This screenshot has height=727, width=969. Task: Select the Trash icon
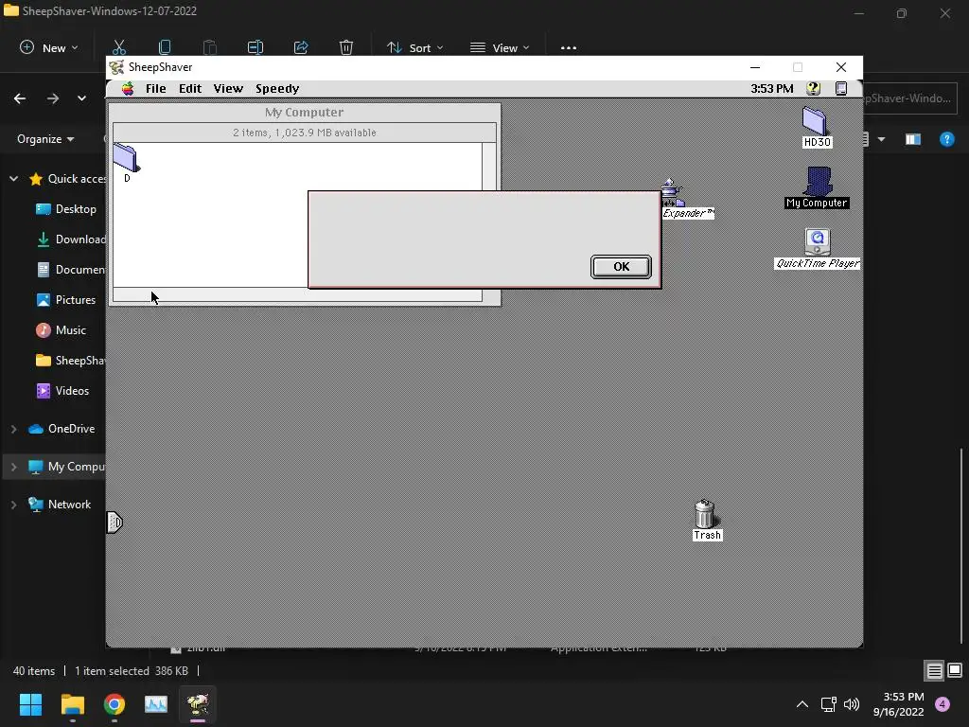pos(706,520)
